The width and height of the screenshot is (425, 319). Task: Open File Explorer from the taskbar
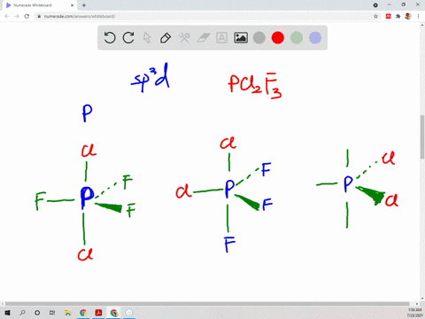point(68,313)
